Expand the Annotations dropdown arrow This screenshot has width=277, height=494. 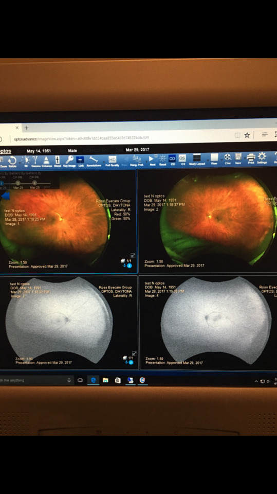[103, 163]
